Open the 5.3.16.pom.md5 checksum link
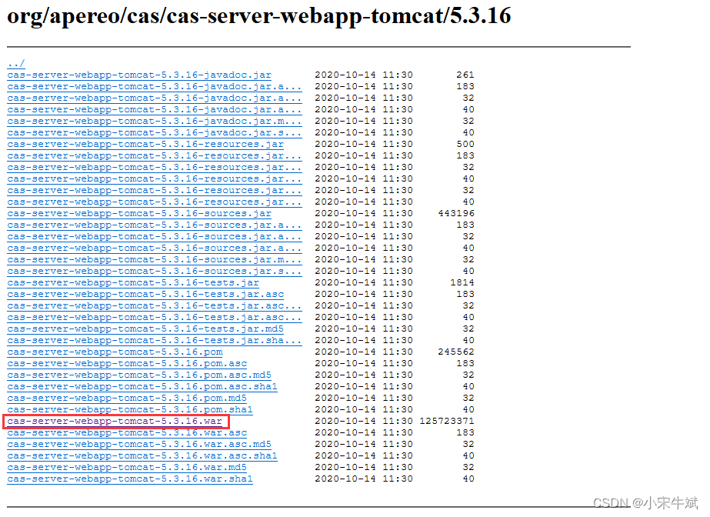The width and height of the screenshot is (710, 517). [x=127, y=398]
